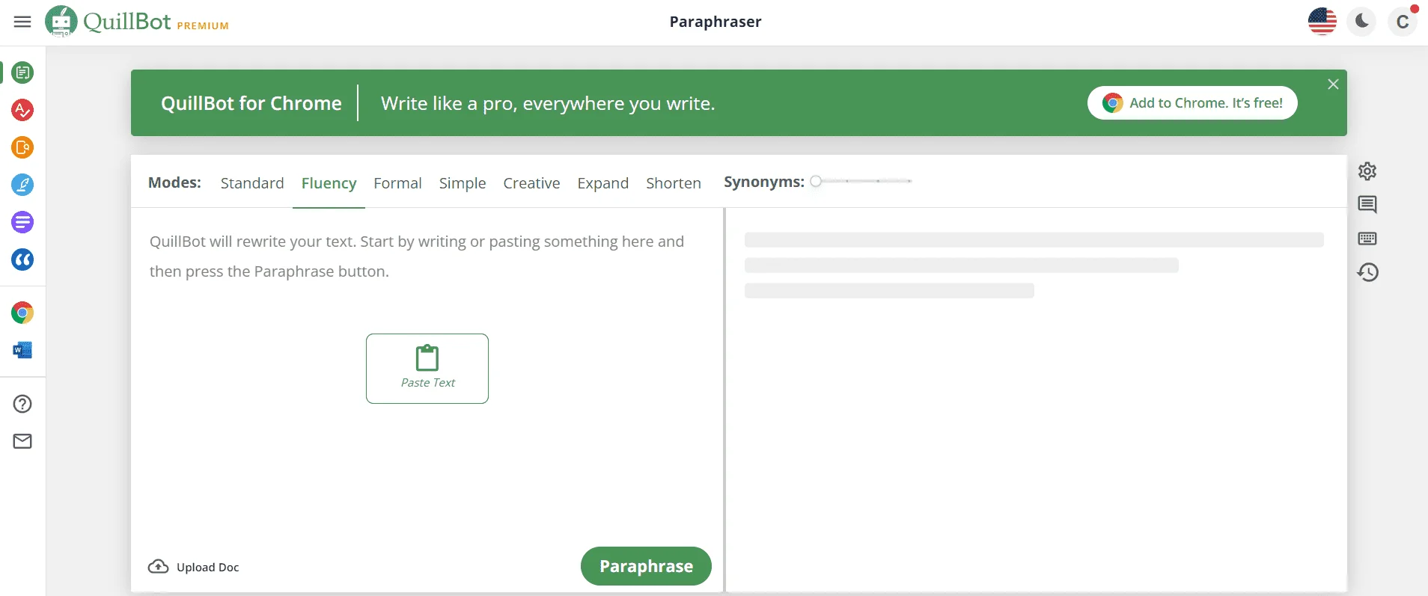Open the Plagiarism Checker sidebar icon

pyautogui.click(x=22, y=147)
